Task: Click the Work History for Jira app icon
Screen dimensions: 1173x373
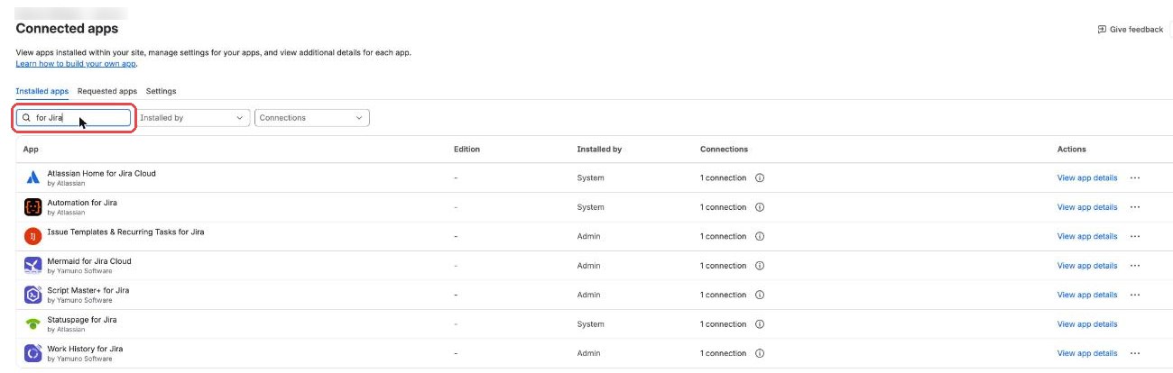Action: [32, 353]
